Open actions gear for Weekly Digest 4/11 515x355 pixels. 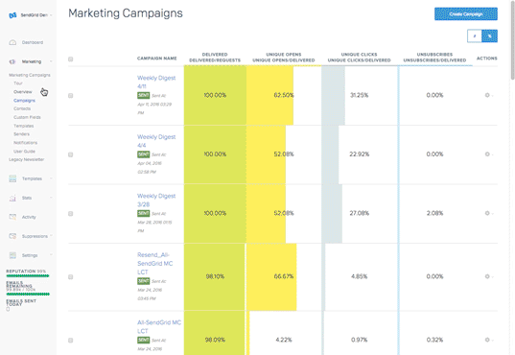tap(487, 95)
